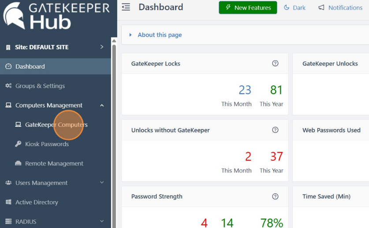Image resolution: width=369 pixels, height=228 pixels.
Task: Click the Kiosk Passwords key icon
Action: pos(18,144)
